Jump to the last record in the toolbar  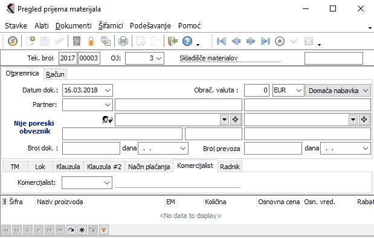pyautogui.click(x=265, y=41)
